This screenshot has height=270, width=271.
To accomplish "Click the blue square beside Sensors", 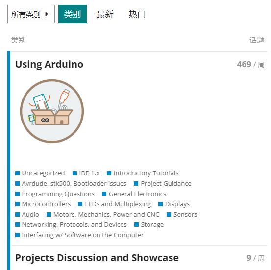I will 169,215.
